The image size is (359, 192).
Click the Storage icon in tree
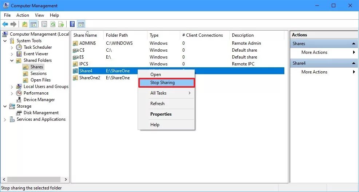coord(12,106)
